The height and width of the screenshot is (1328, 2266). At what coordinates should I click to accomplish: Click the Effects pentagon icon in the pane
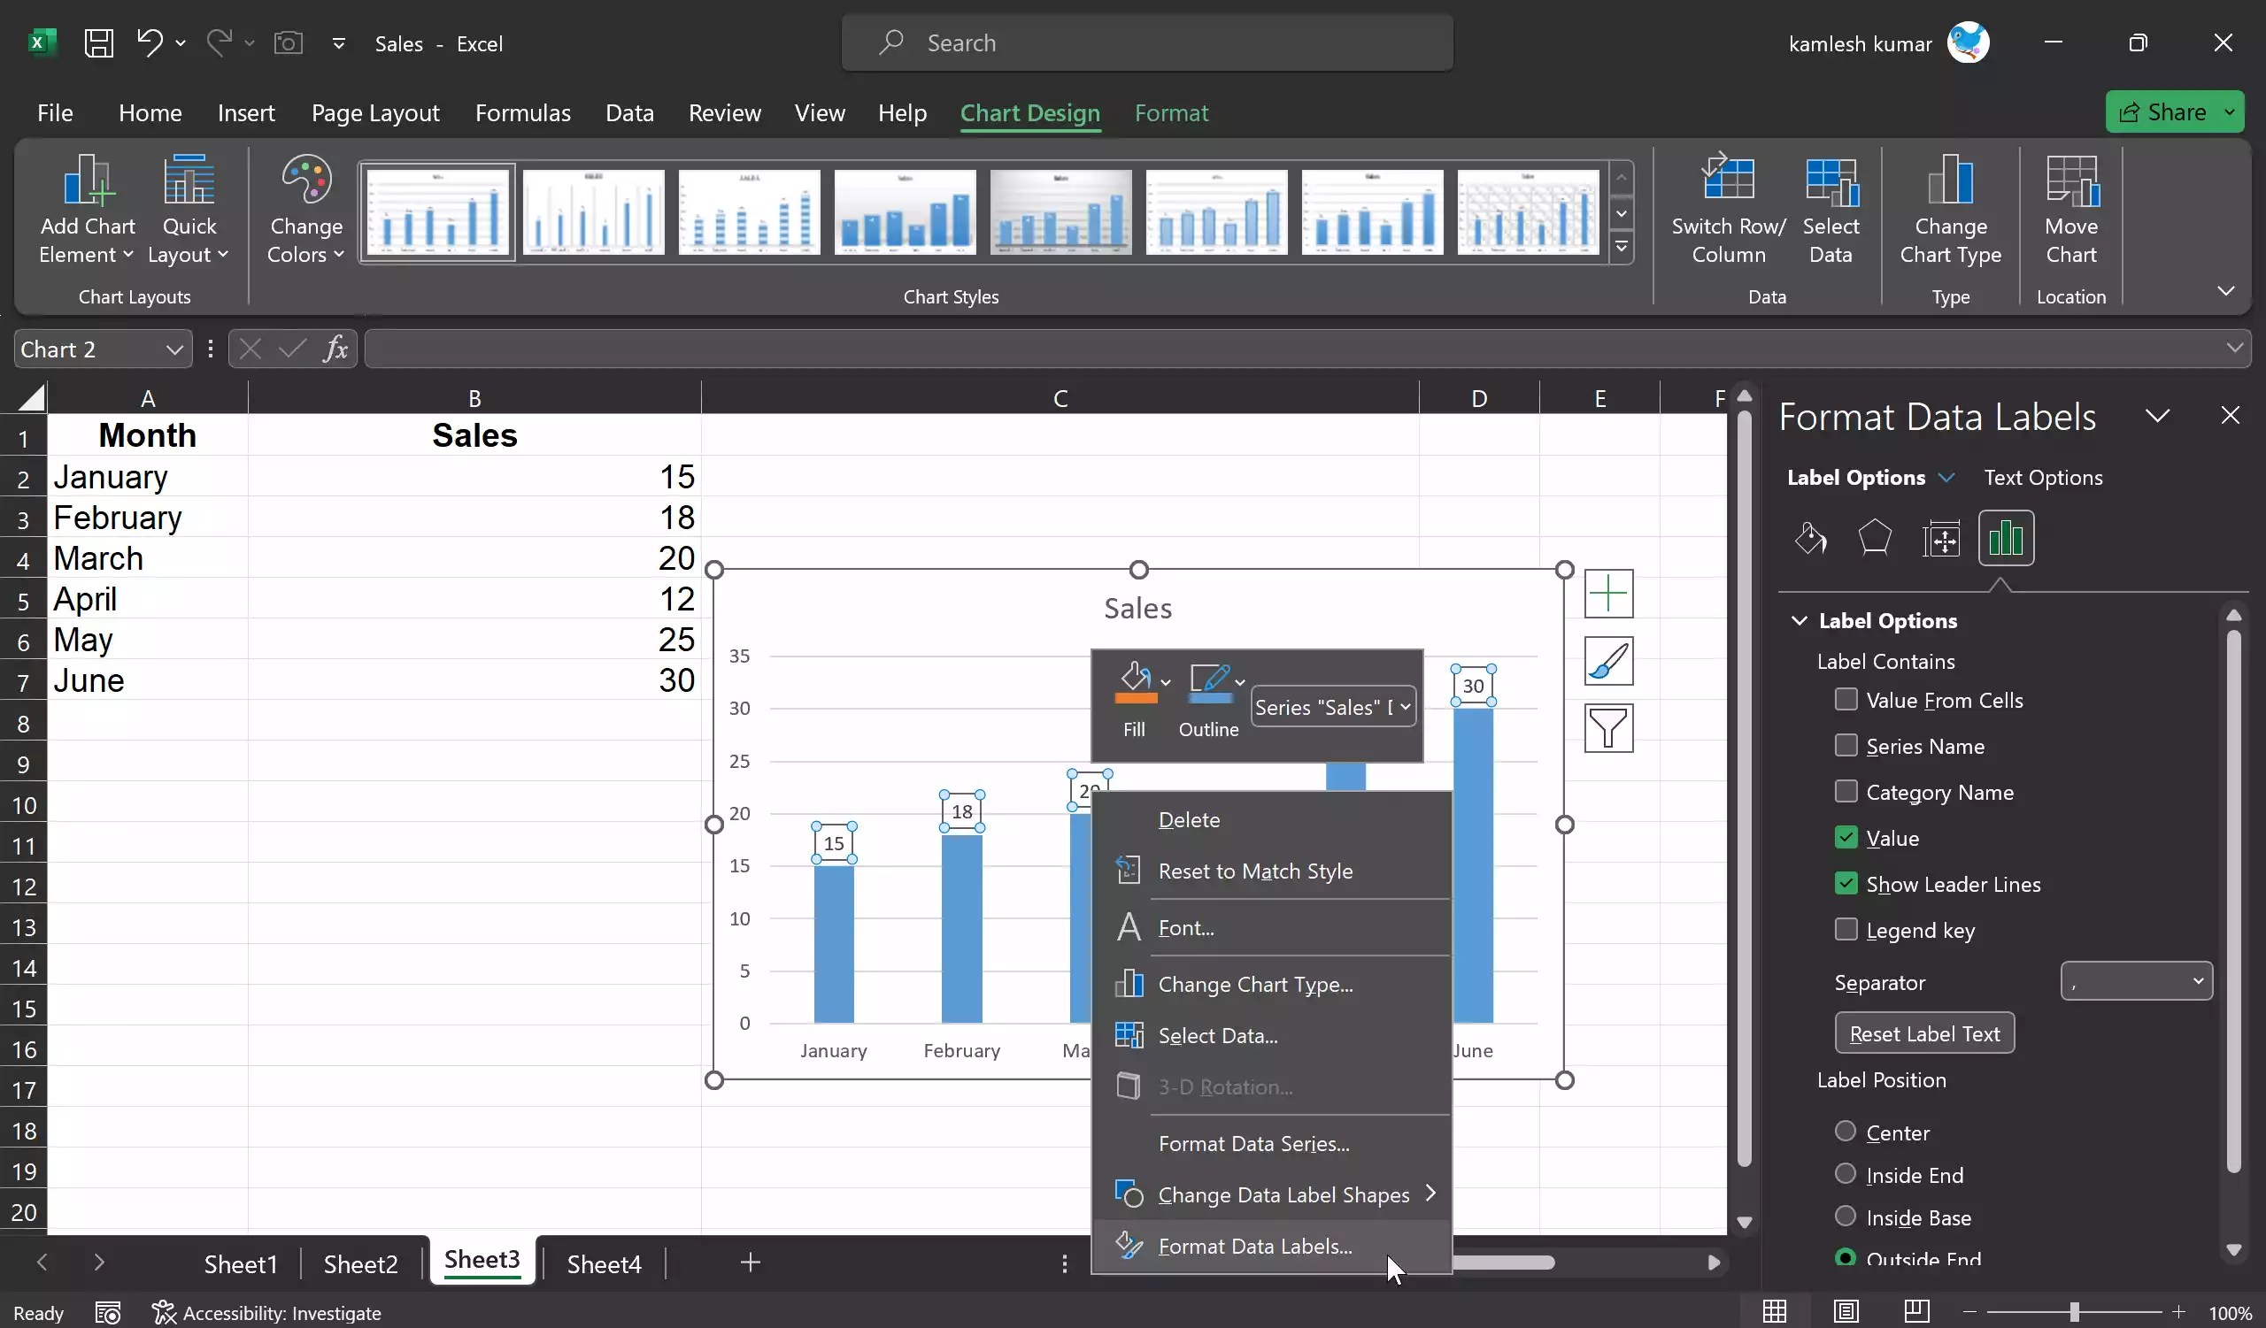1875,538
